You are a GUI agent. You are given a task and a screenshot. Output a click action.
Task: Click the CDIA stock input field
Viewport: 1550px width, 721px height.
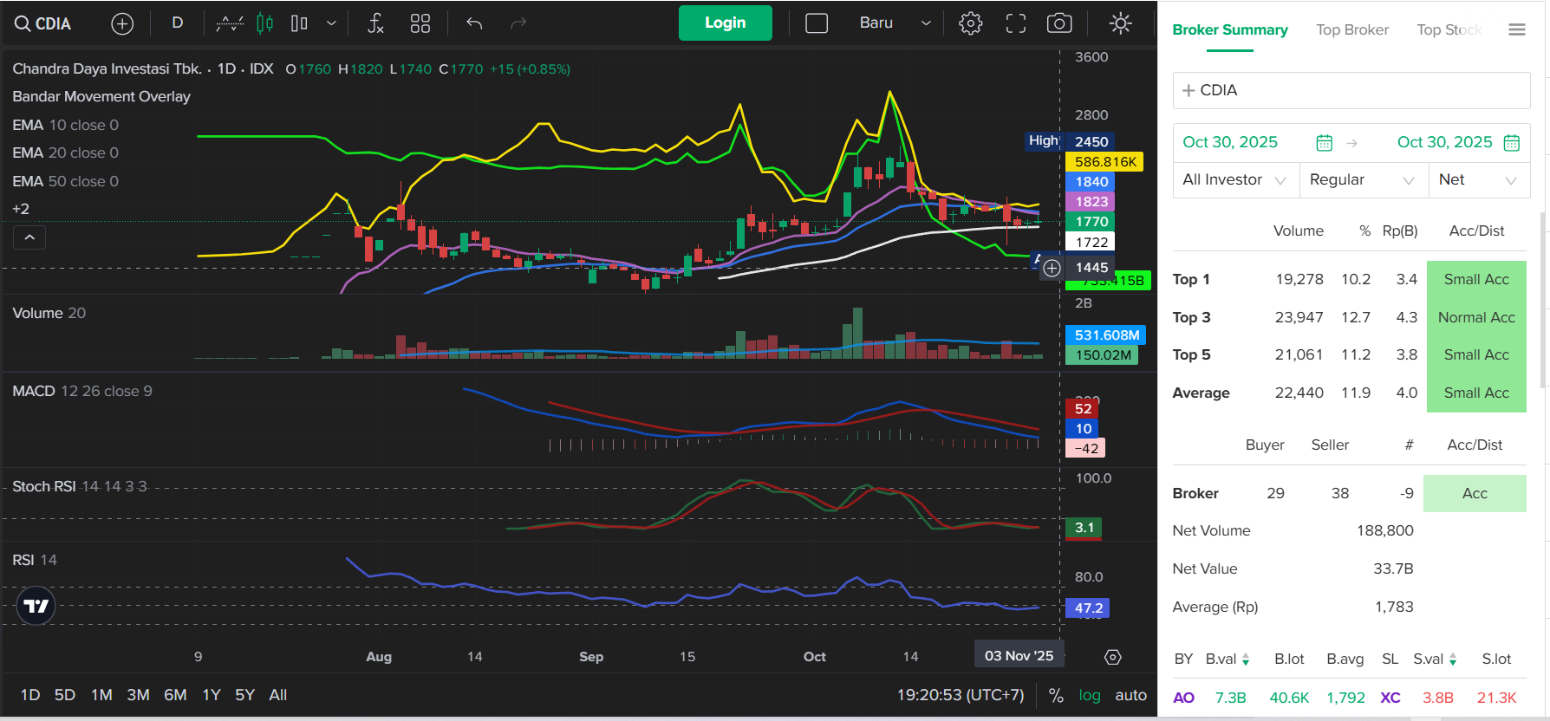tap(1351, 90)
